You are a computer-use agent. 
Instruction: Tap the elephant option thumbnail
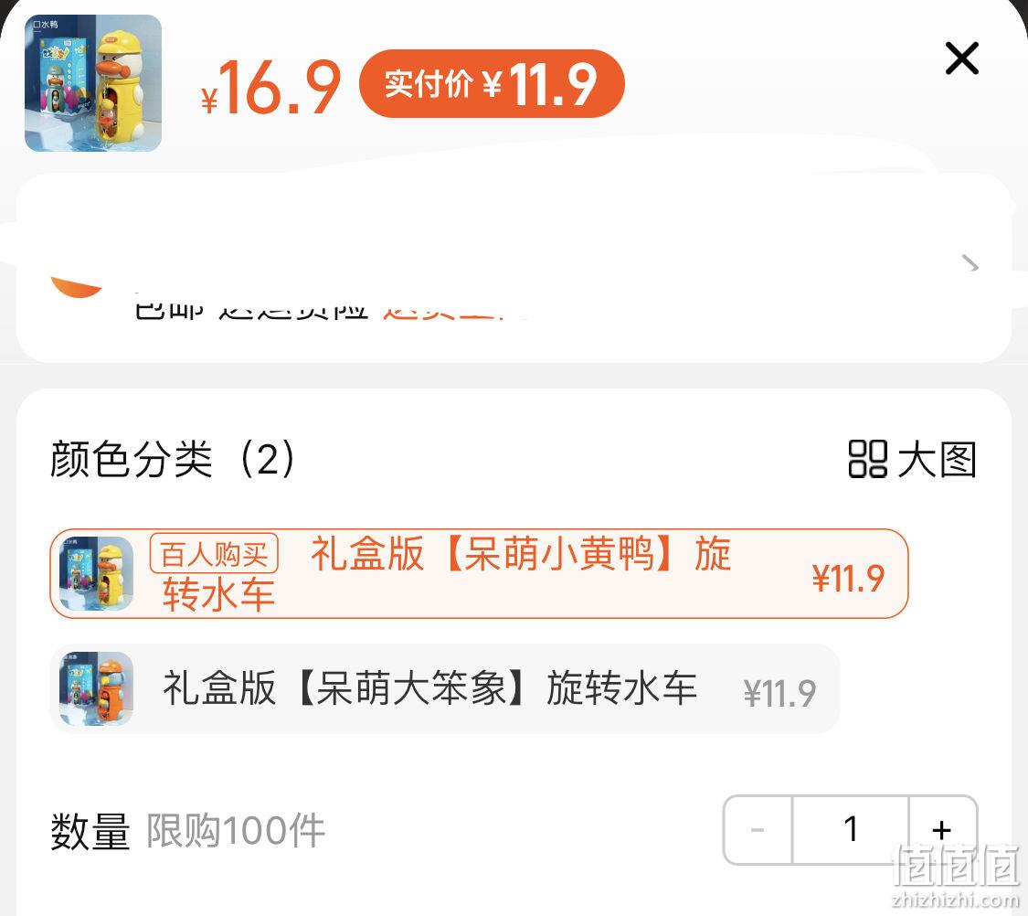tap(96, 688)
